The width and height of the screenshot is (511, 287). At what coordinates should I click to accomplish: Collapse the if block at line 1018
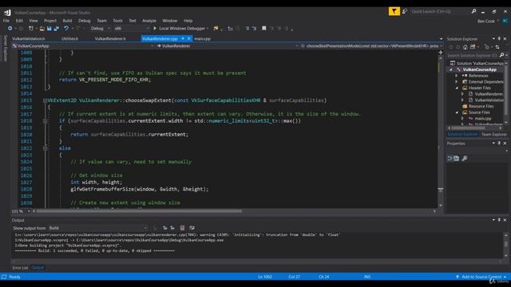45,121
